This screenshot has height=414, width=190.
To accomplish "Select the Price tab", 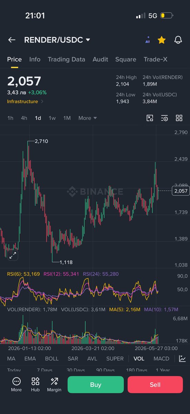I will [x=14, y=59].
